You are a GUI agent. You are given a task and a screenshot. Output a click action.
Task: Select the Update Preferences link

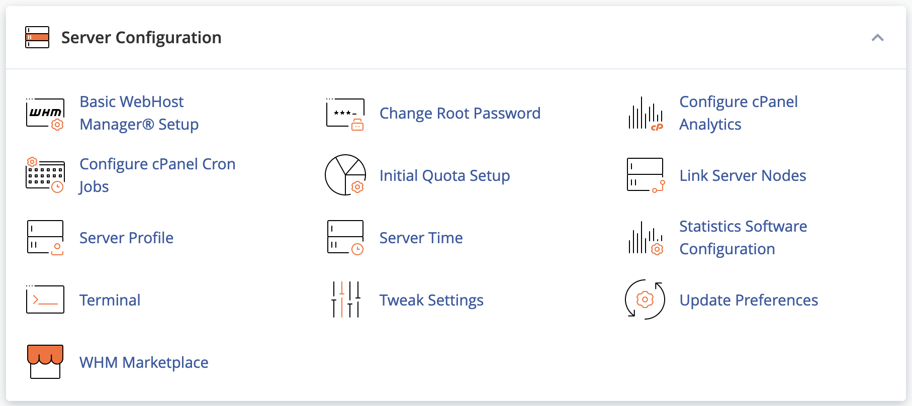(x=749, y=300)
